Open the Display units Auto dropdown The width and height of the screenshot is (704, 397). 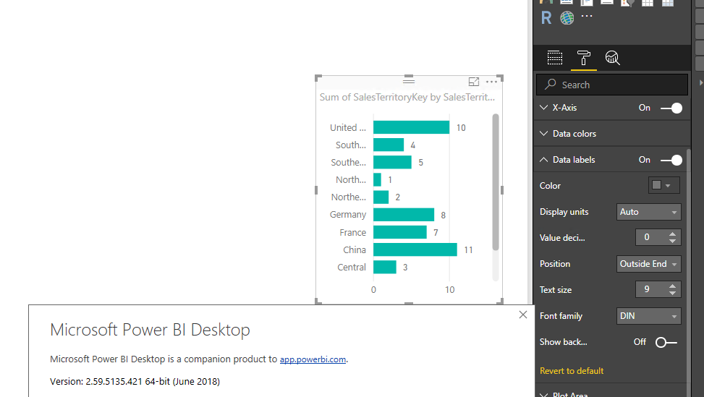point(649,212)
